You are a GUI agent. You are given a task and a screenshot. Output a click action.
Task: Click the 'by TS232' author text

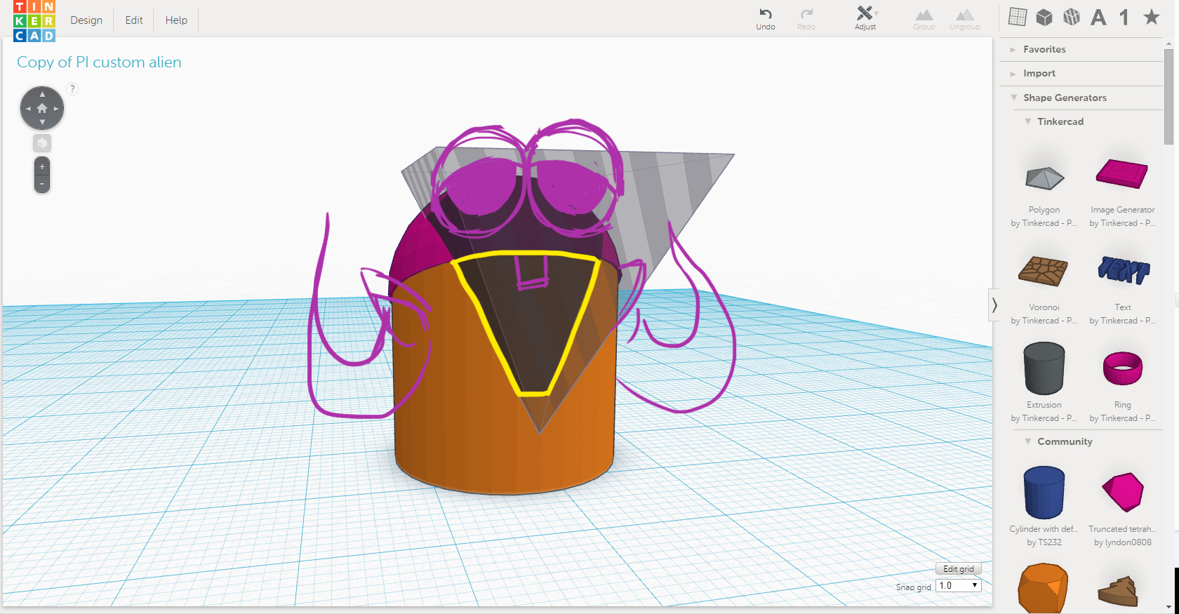click(1044, 542)
